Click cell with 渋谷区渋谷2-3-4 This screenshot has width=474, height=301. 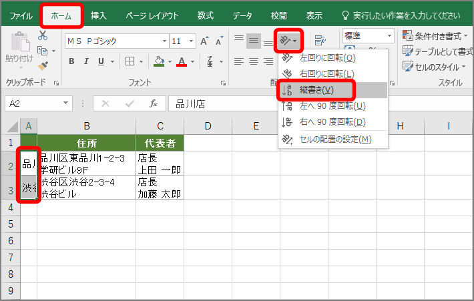pyautogui.click(x=87, y=188)
